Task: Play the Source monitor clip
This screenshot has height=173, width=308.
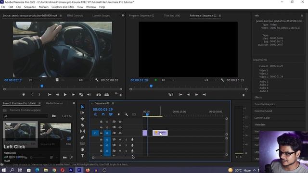Action: pyautogui.click(x=65, y=95)
